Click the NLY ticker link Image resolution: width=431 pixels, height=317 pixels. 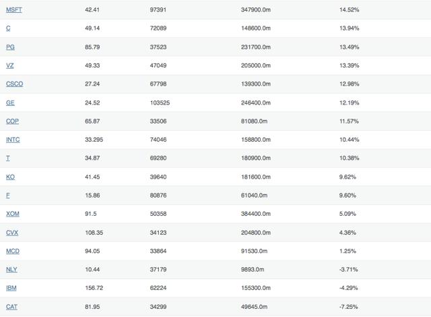pos(11,269)
